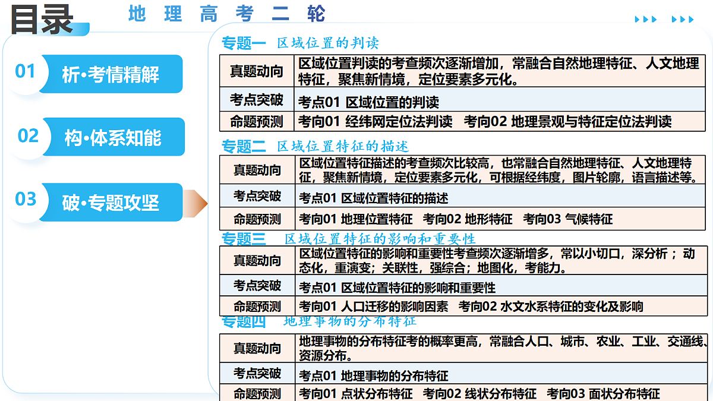Click 考点突破 cell in 专题一 table
Viewport: 713px width, 401px height.
[x=257, y=100]
